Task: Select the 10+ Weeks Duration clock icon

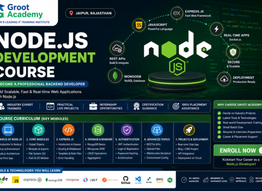Action: 184,180
